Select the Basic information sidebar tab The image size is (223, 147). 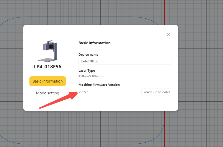tap(48, 81)
